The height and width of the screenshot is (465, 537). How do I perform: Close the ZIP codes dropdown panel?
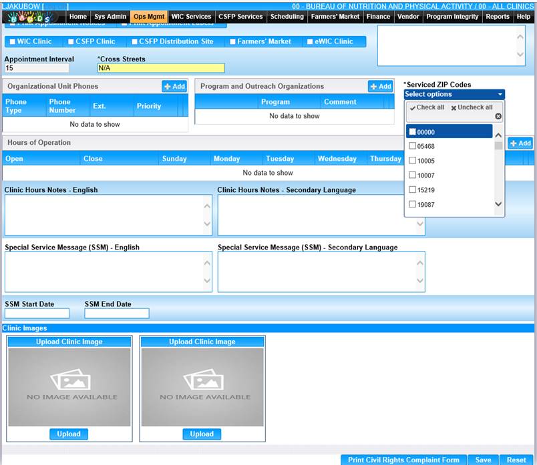pos(498,116)
